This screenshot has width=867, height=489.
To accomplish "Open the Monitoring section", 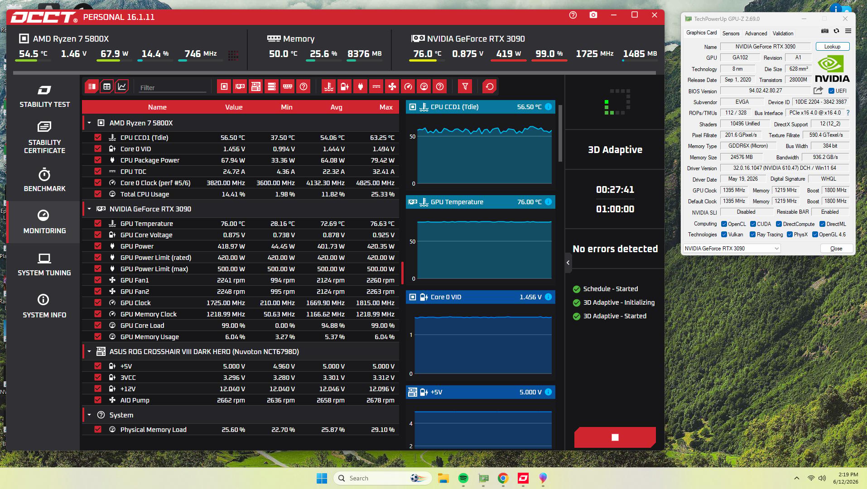I will click(x=44, y=222).
